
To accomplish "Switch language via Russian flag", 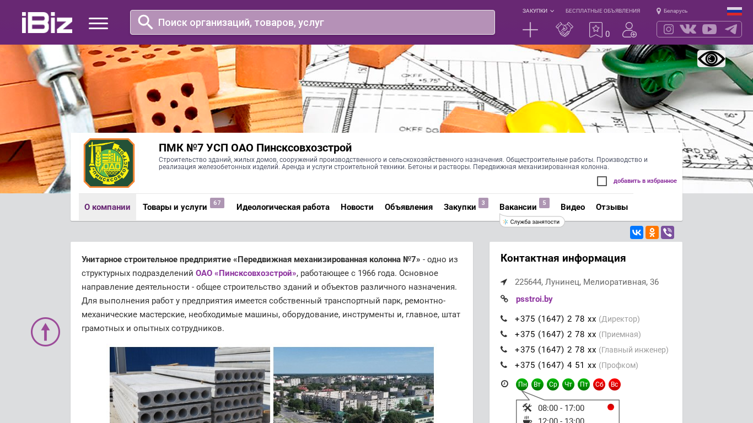I will [x=734, y=11].
